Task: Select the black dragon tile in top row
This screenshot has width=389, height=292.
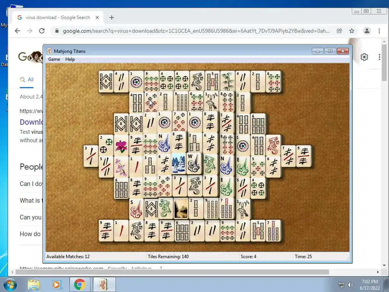Action: tap(197, 82)
